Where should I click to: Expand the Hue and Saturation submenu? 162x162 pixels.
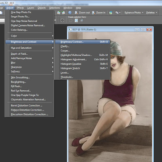click(30, 48)
